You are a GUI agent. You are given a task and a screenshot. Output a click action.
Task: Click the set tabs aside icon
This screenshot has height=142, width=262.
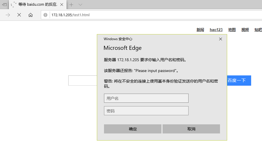pyautogui.click(x=4, y=5)
